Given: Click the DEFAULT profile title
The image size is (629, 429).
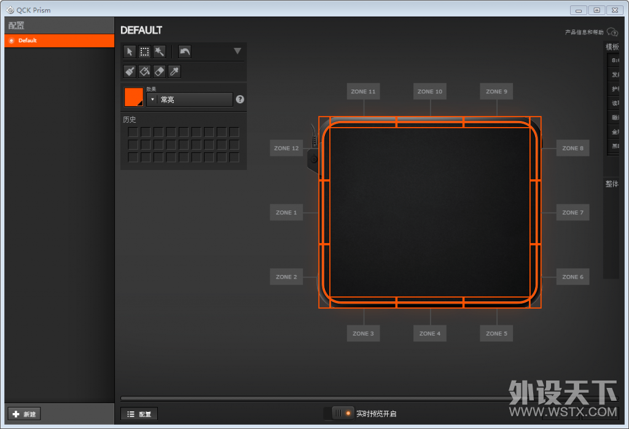Looking at the screenshot, I should pos(141,30).
